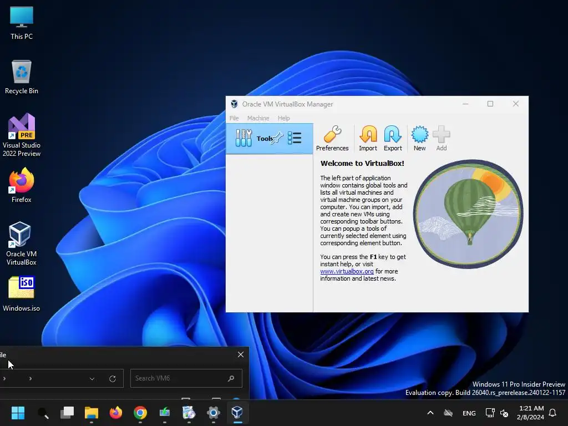This screenshot has height=426, width=568.
Task: Click the Export appliance button
Action: 393,138
